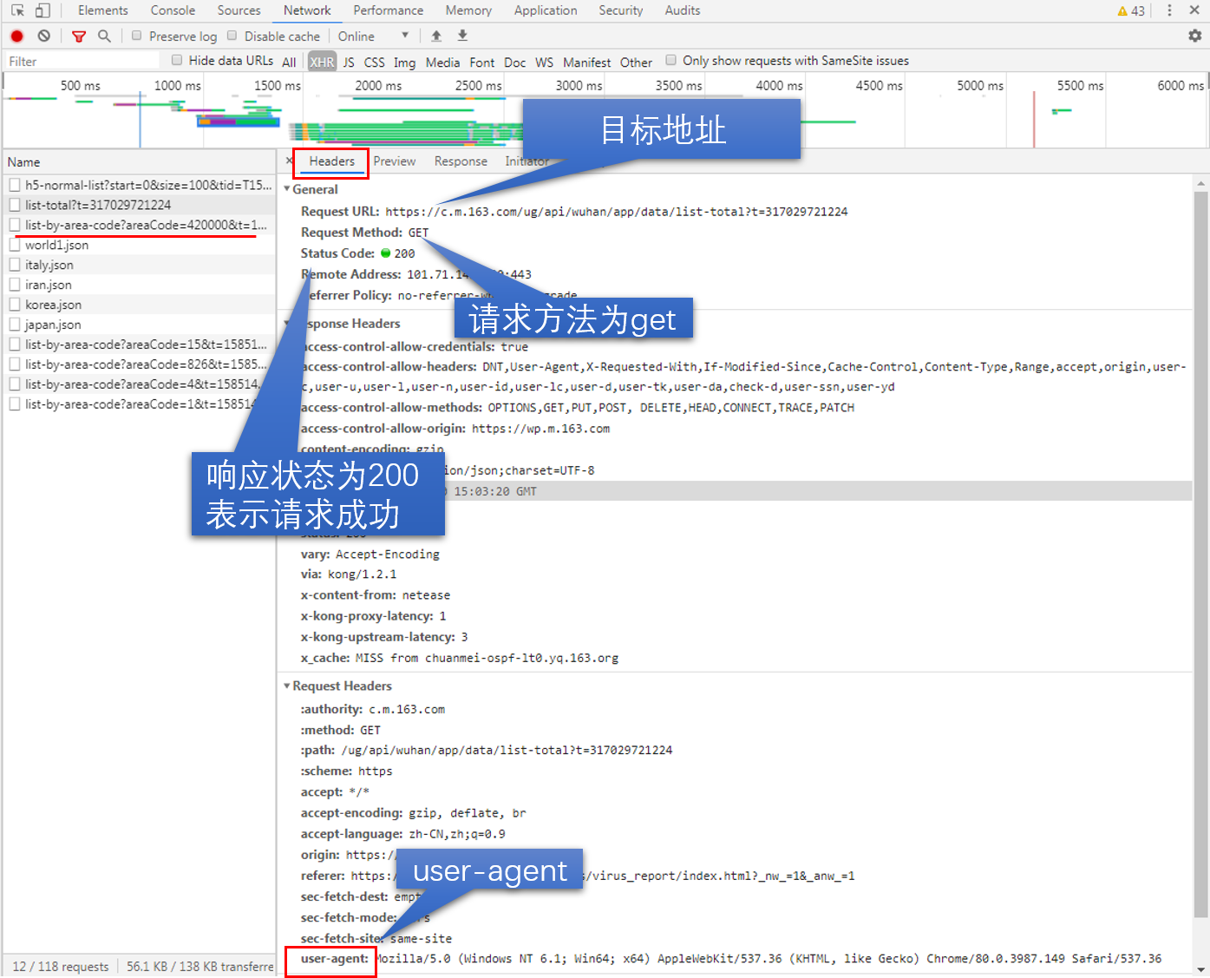Open the Performance panel
This screenshot has width=1210, height=978.
click(x=388, y=10)
